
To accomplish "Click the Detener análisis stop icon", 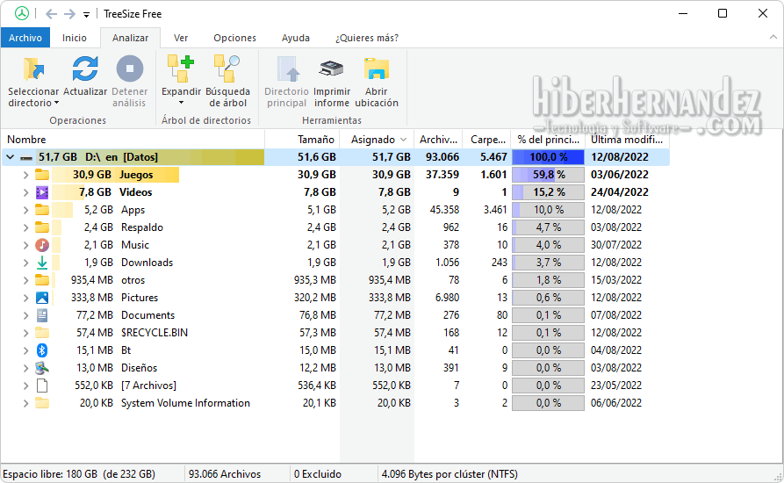I will [130, 69].
